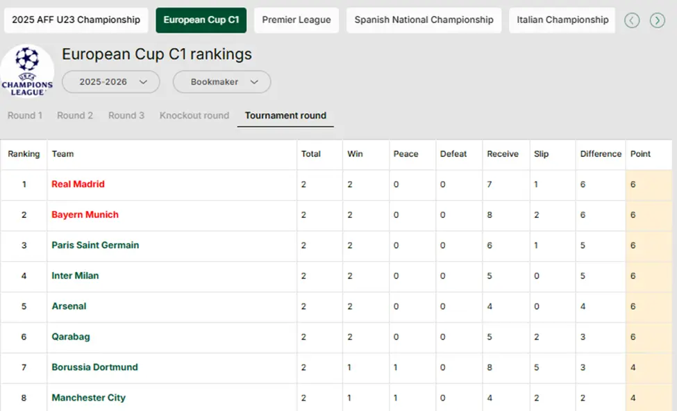677x411 pixels.
Task: Open Paris Saint Germain team page
Action: point(95,245)
